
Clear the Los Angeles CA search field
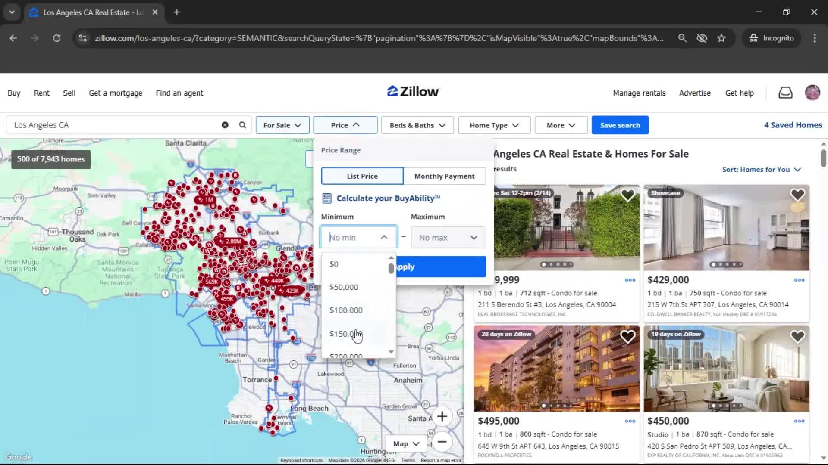[225, 125]
